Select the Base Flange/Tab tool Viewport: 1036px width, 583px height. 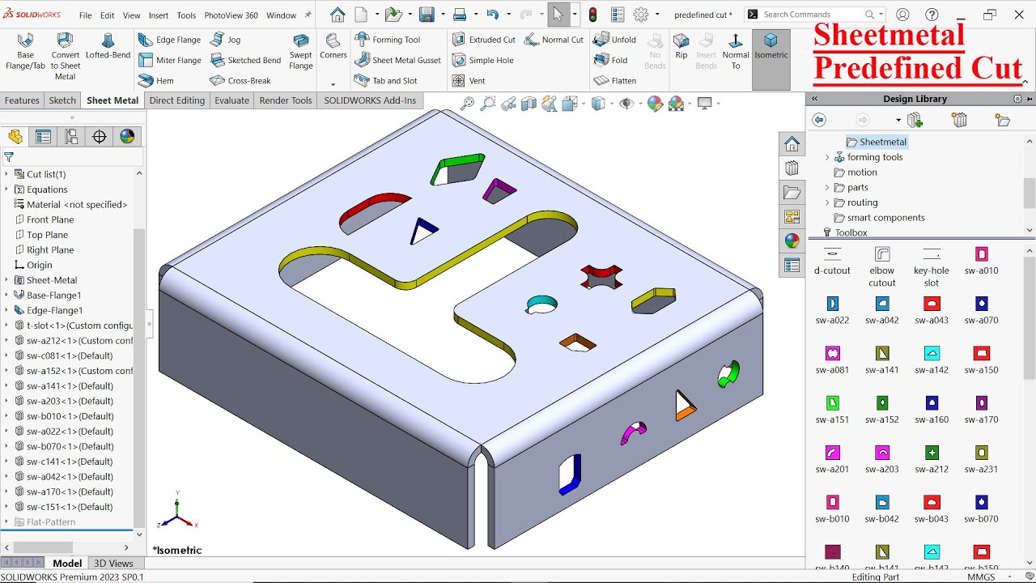[25, 51]
